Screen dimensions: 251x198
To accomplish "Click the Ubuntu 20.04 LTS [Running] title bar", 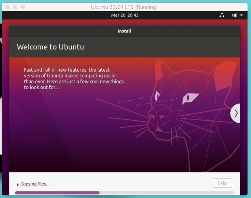I will coord(124,7).
